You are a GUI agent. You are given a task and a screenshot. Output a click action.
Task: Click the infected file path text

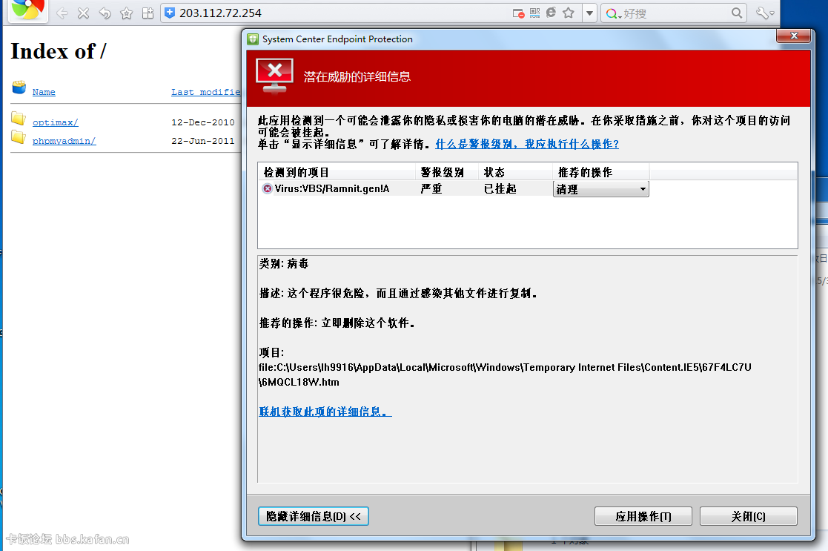505,375
